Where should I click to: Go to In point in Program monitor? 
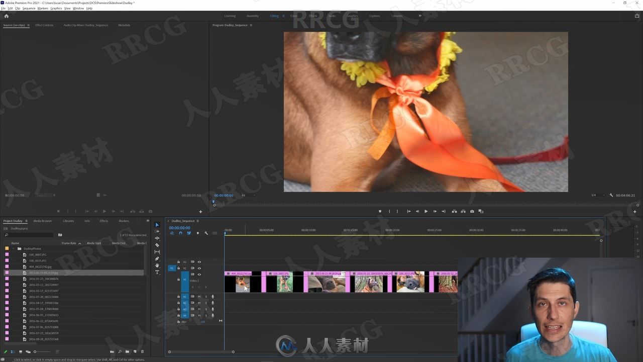(408, 211)
